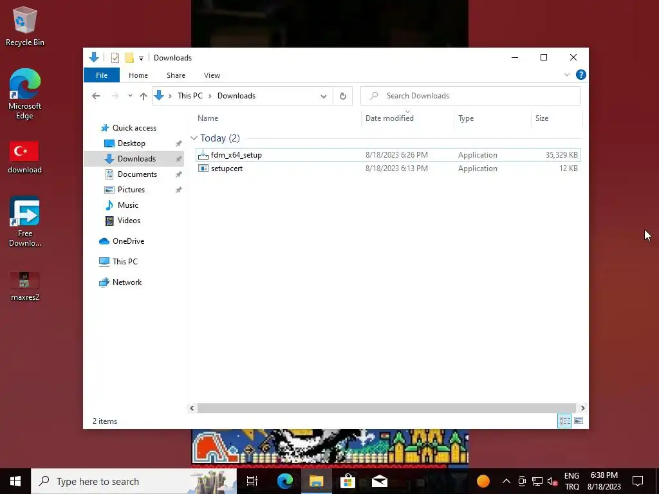Click the scroll right arrow
The height and width of the screenshot is (494, 659).
pos(582,408)
